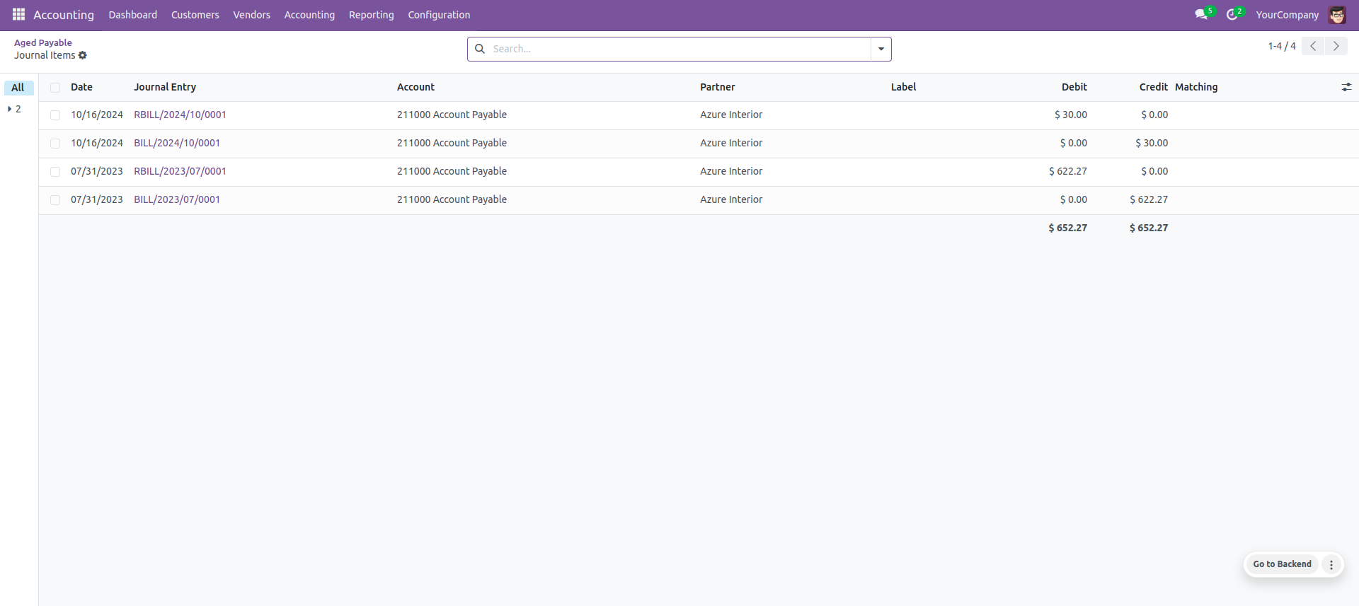The height and width of the screenshot is (606, 1359).
Task: Open the Dashboard menu
Action: pyautogui.click(x=133, y=15)
